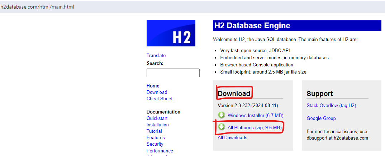Go to the Home sidebar link
The height and width of the screenshot is (156, 385).
(x=153, y=86)
